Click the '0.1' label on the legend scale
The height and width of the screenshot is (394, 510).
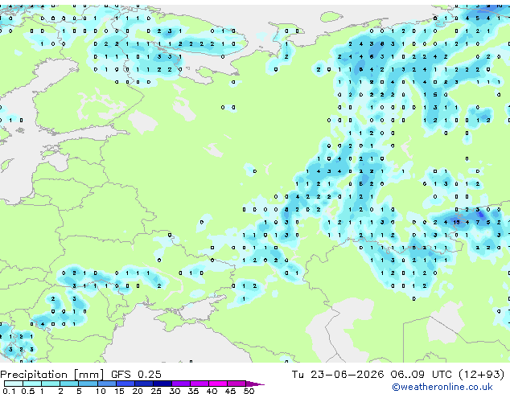click(9, 391)
